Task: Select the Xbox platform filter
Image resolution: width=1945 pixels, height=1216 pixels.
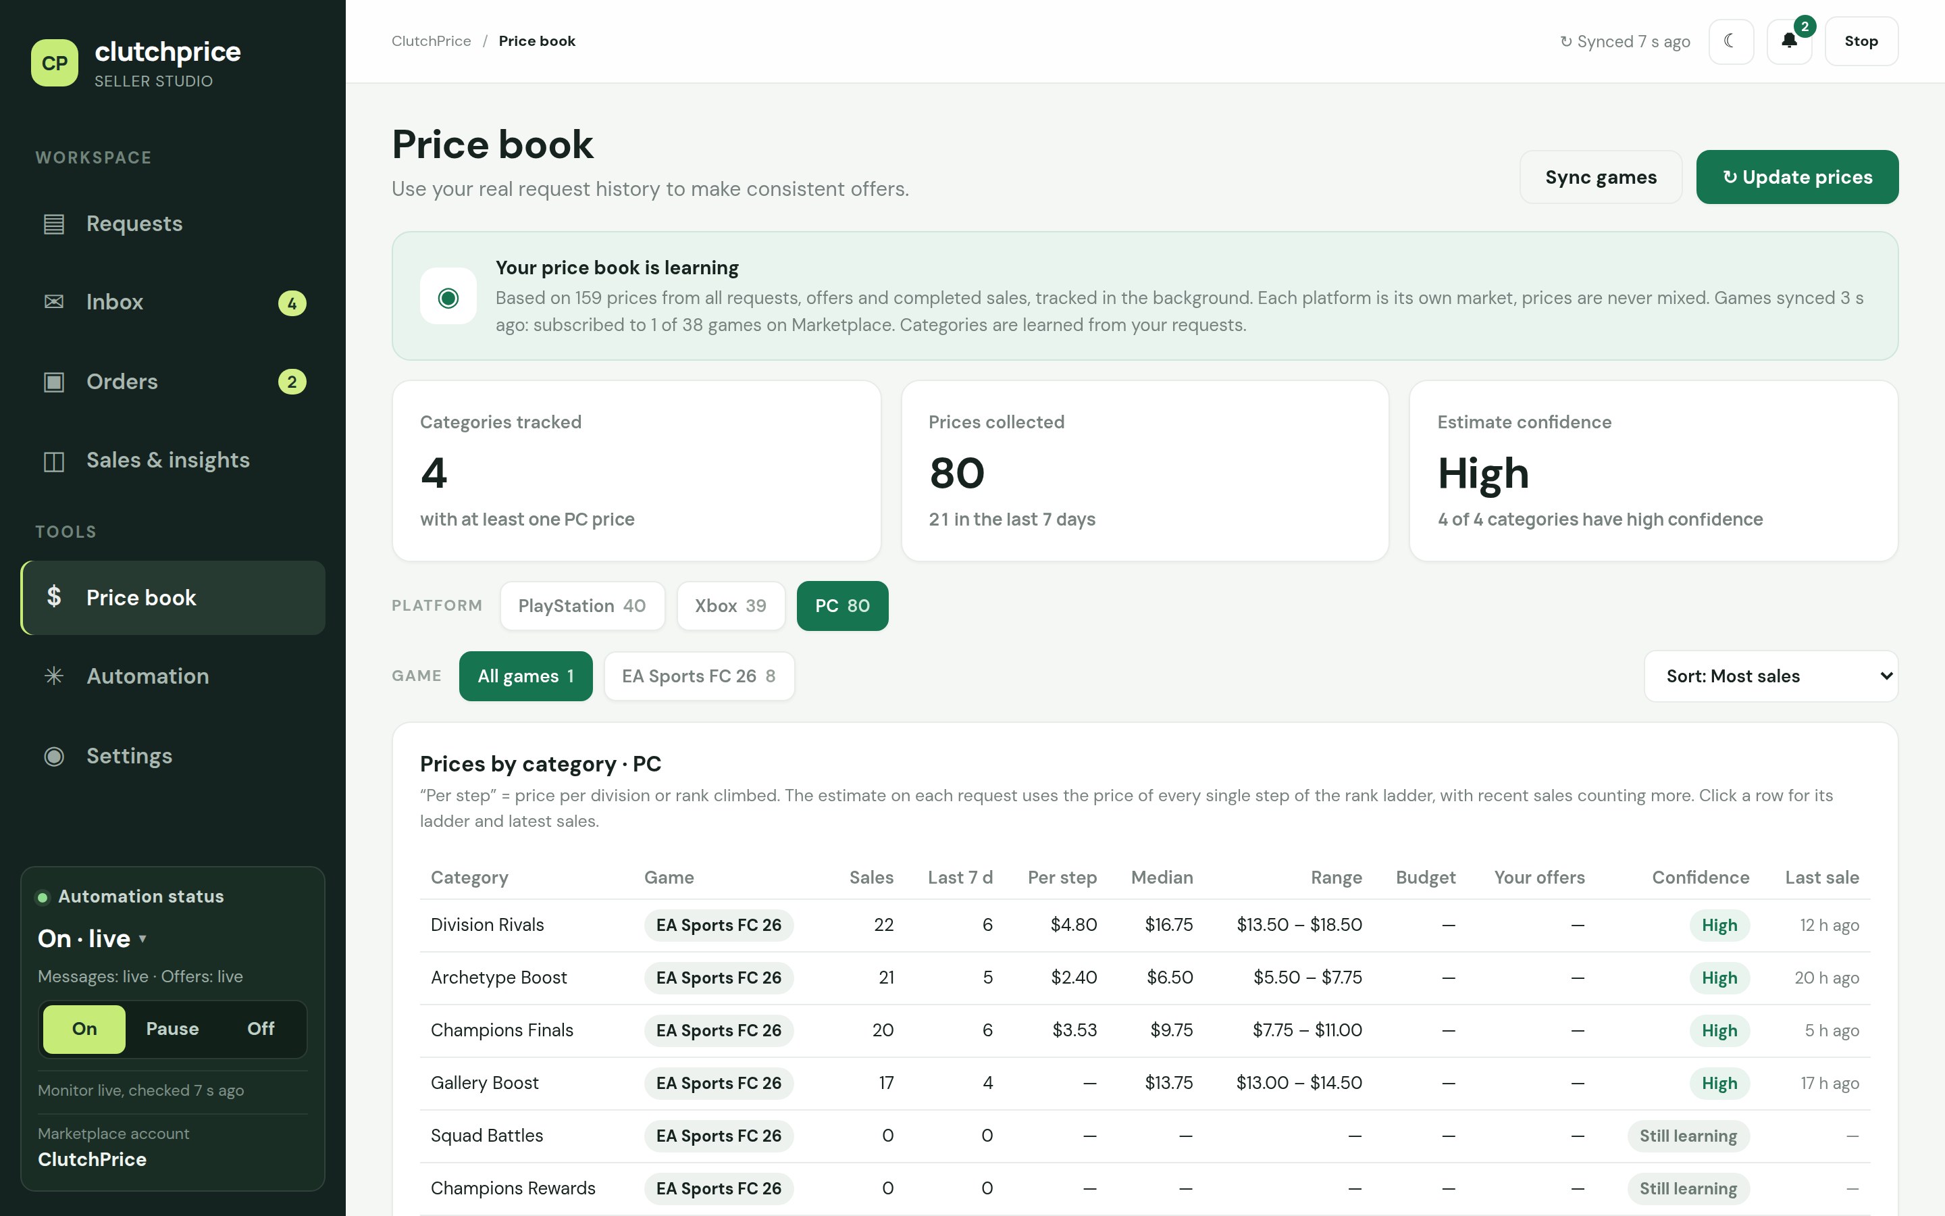Action: (731, 605)
